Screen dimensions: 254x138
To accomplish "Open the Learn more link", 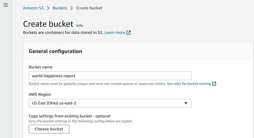I will [x=115, y=33].
